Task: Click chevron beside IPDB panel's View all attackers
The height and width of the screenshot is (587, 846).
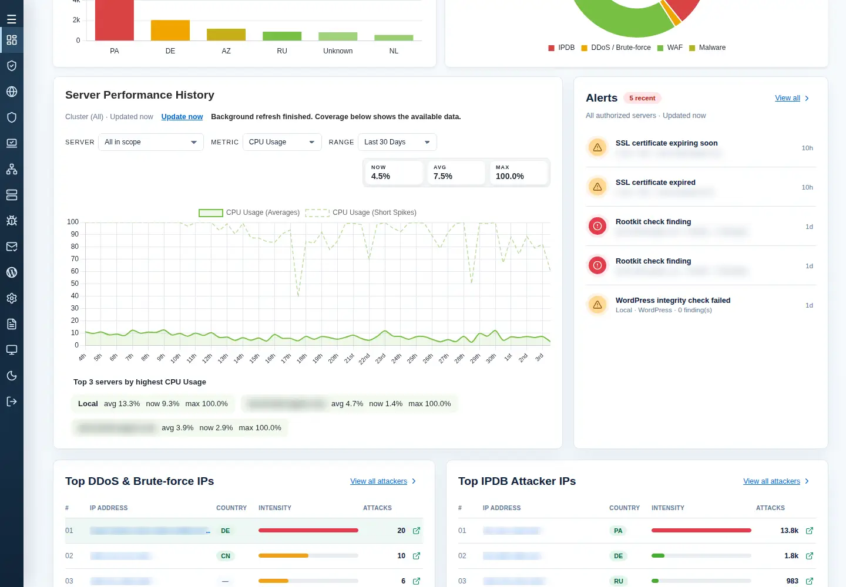Action: pos(807,481)
